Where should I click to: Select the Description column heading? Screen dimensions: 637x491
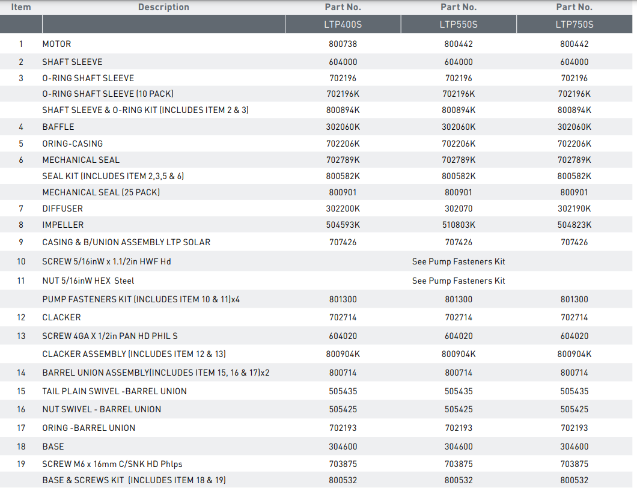163,7
